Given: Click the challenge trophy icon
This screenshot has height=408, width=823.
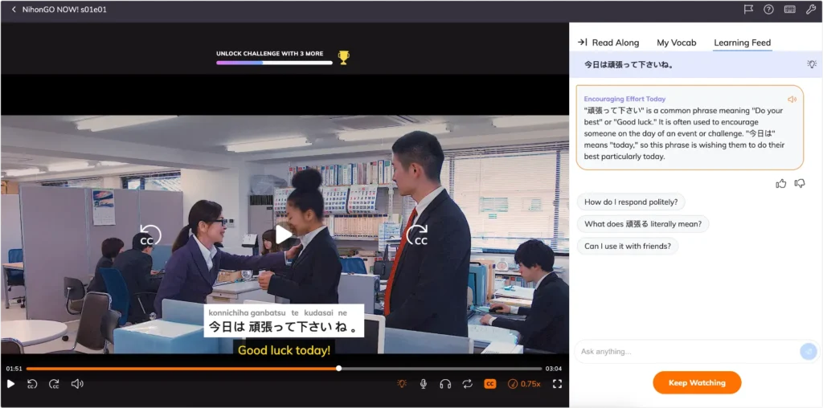Looking at the screenshot, I should click(343, 58).
